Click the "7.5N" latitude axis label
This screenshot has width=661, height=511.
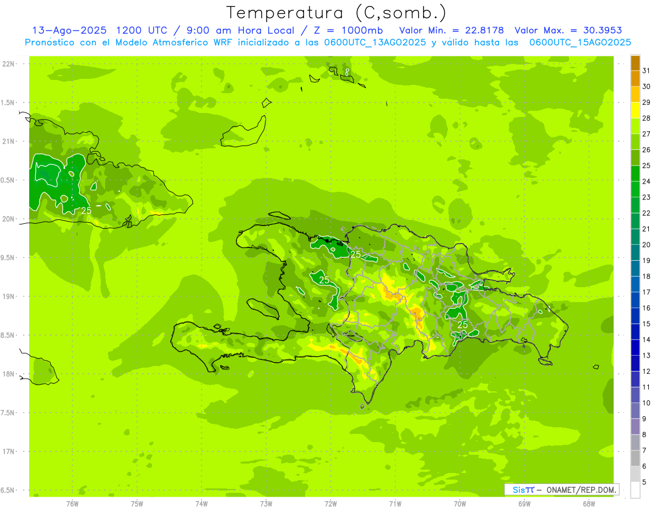click(8, 413)
